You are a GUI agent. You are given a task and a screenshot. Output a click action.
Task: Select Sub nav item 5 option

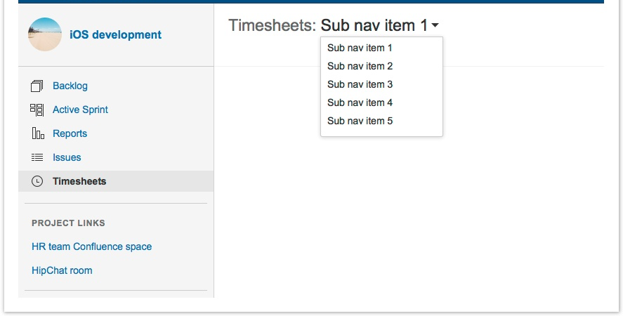[360, 121]
